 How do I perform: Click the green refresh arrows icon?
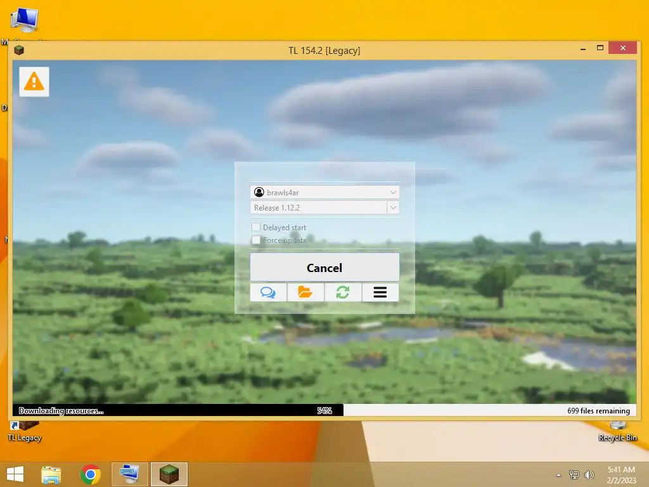click(343, 292)
